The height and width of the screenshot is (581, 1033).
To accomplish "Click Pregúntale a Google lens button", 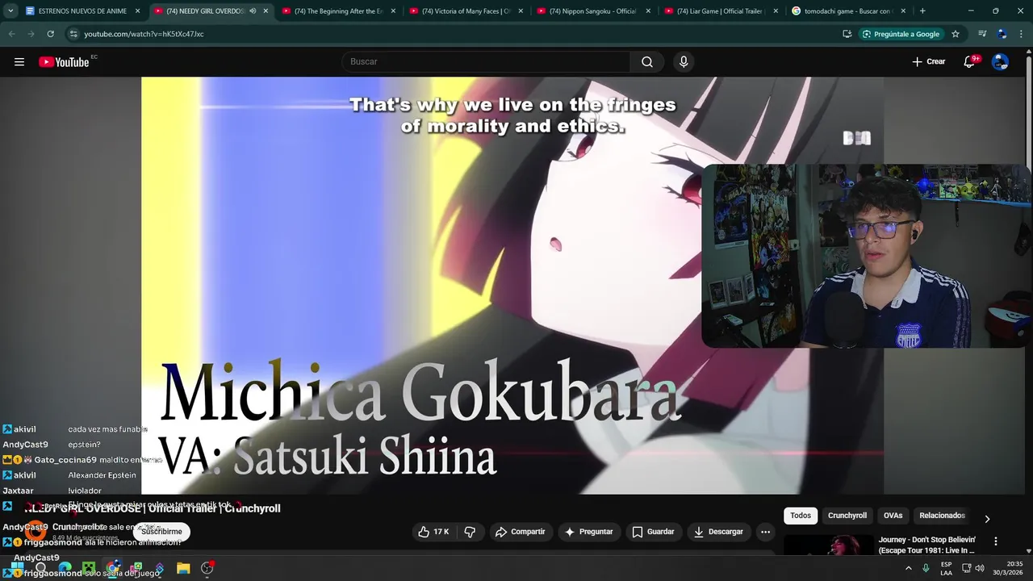I will 901,34.
